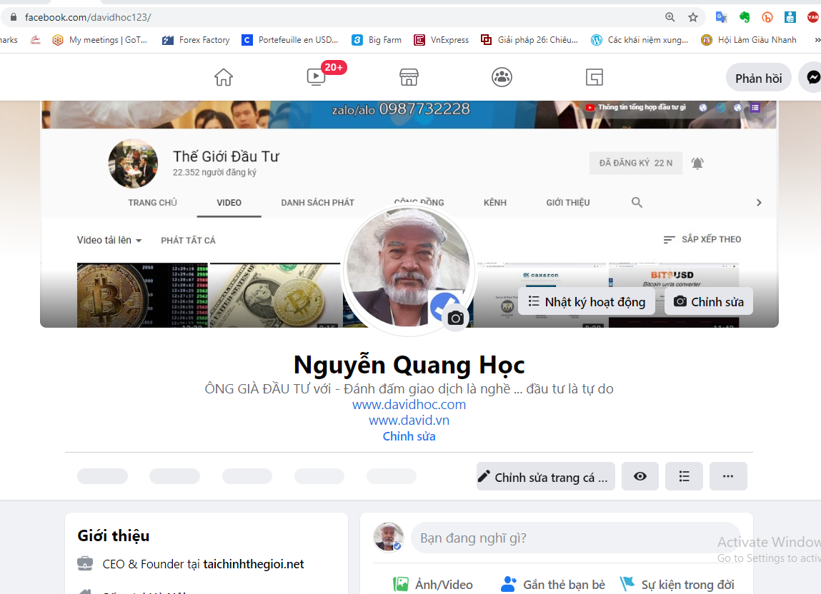Click the Nguyễn Quang Học profile name
Screen dimensions: 821x594
click(x=409, y=365)
